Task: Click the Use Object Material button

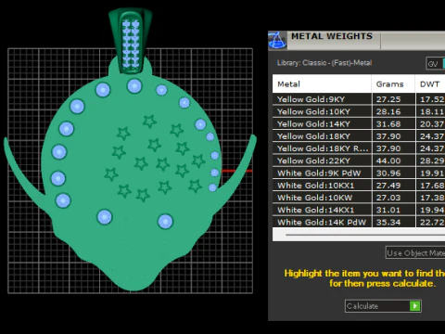Action: (415, 253)
